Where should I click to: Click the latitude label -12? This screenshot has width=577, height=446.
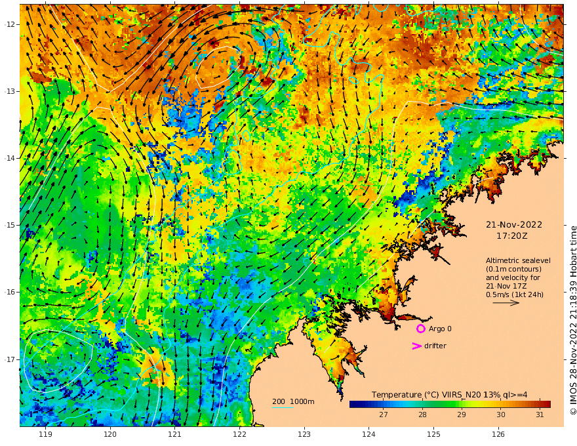point(10,24)
